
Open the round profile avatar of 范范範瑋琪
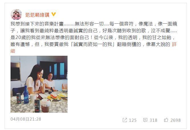click(x=16, y=15)
